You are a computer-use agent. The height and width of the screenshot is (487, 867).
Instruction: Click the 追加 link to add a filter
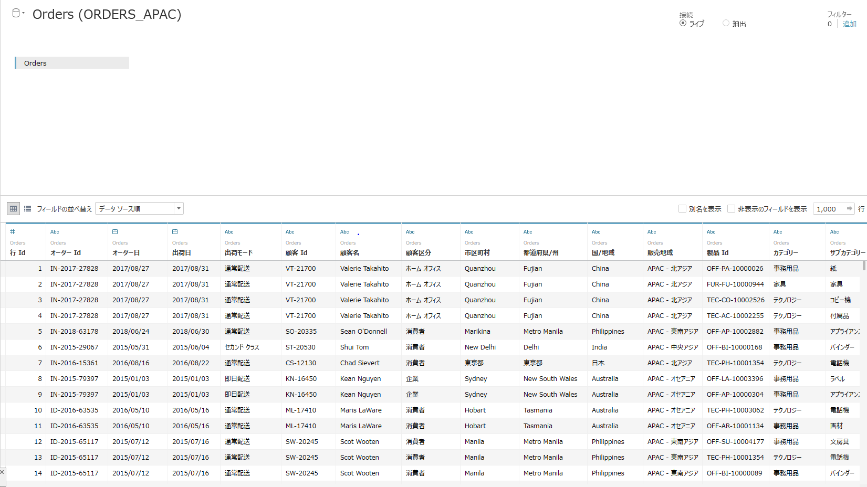[x=850, y=24]
